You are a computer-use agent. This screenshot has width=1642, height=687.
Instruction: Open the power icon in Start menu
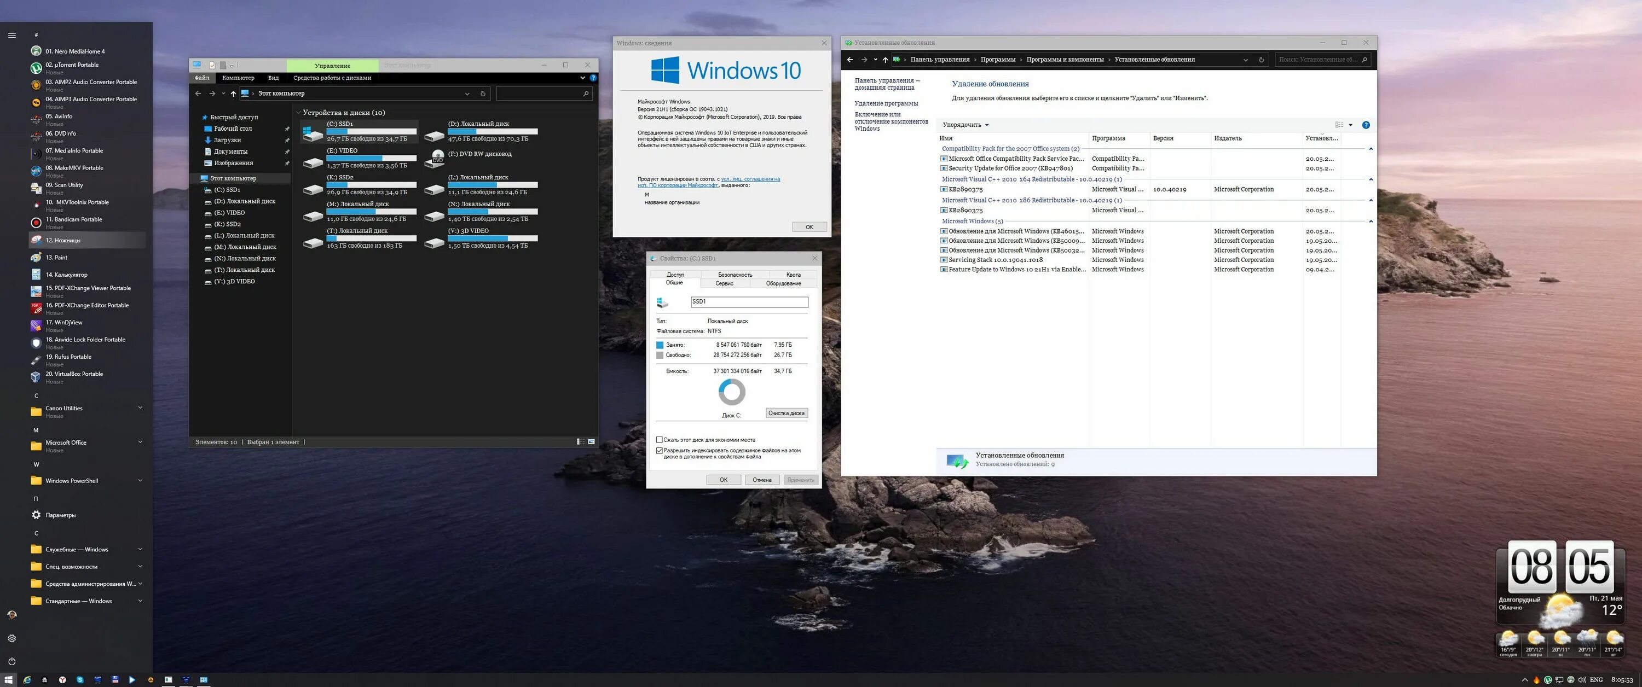pos(11,661)
